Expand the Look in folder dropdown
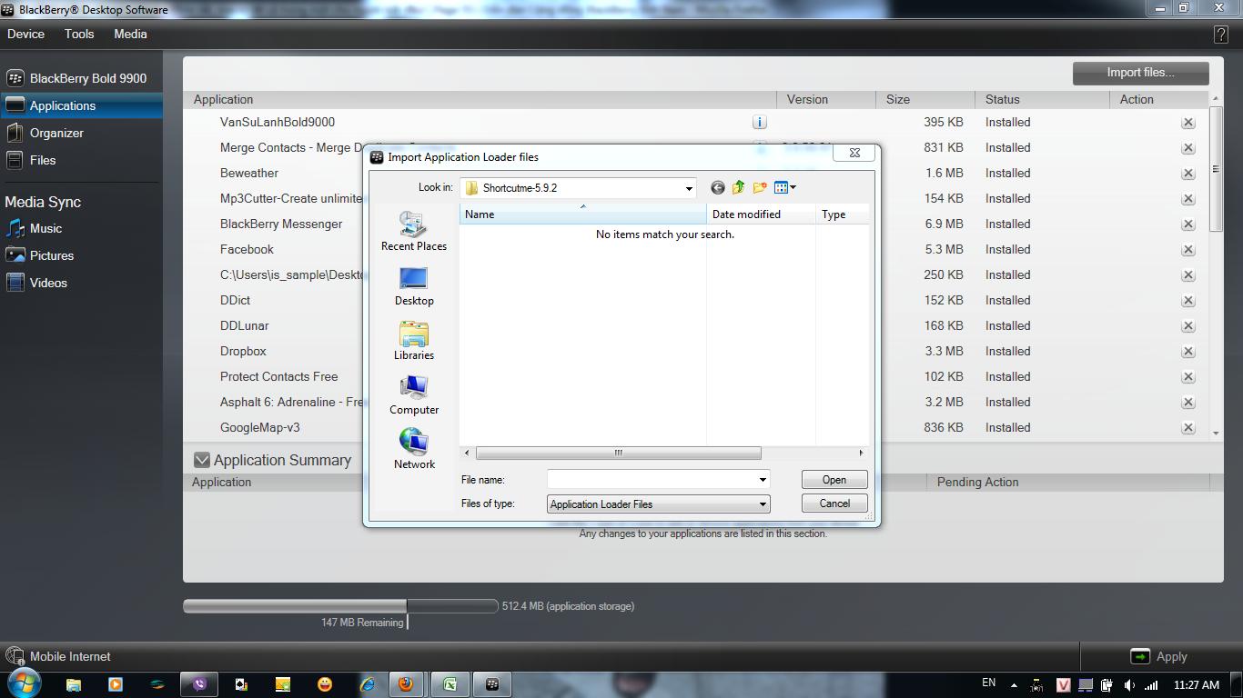1243x698 pixels. coord(689,188)
